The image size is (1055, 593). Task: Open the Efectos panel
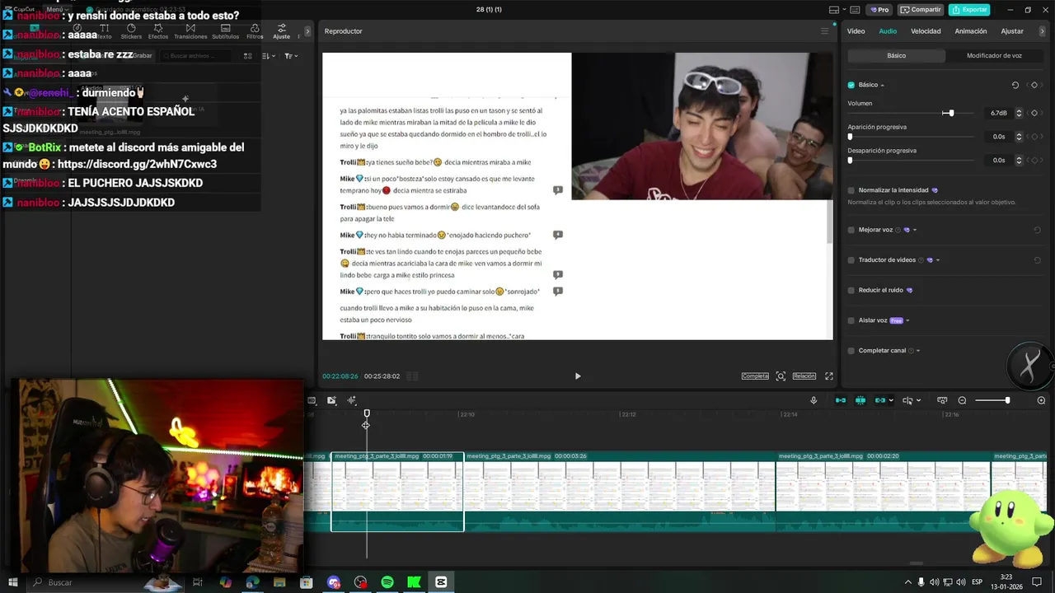(x=158, y=31)
